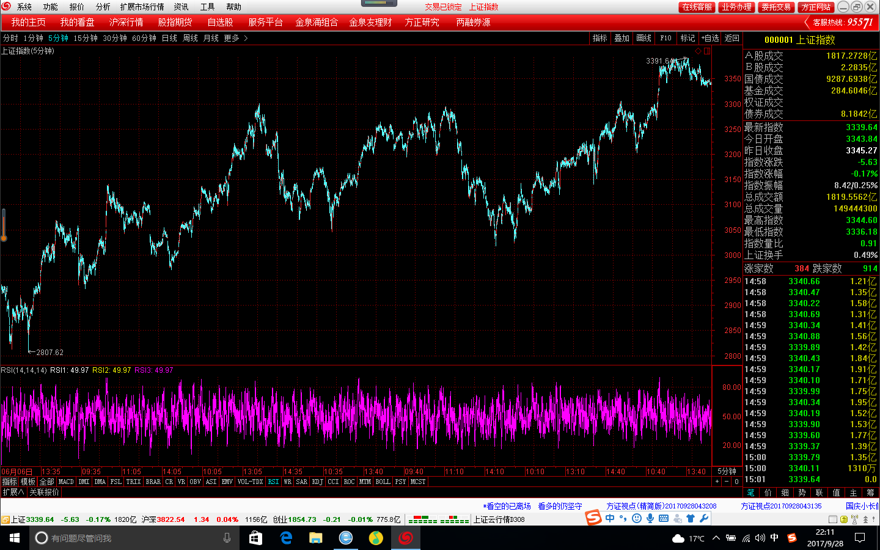The width and height of the screenshot is (880, 550).
Task: Open the Windows notification center icon
Action: tap(860, 538)
